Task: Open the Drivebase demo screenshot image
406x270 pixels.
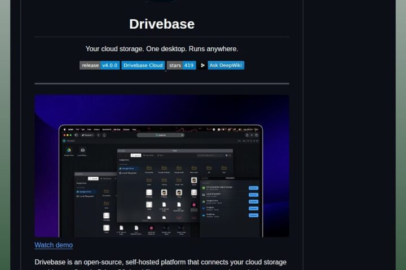Action: [x=162, y=166]
